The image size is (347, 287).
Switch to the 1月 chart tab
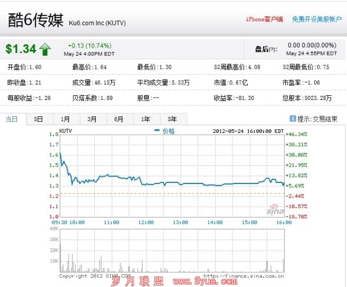65,119
